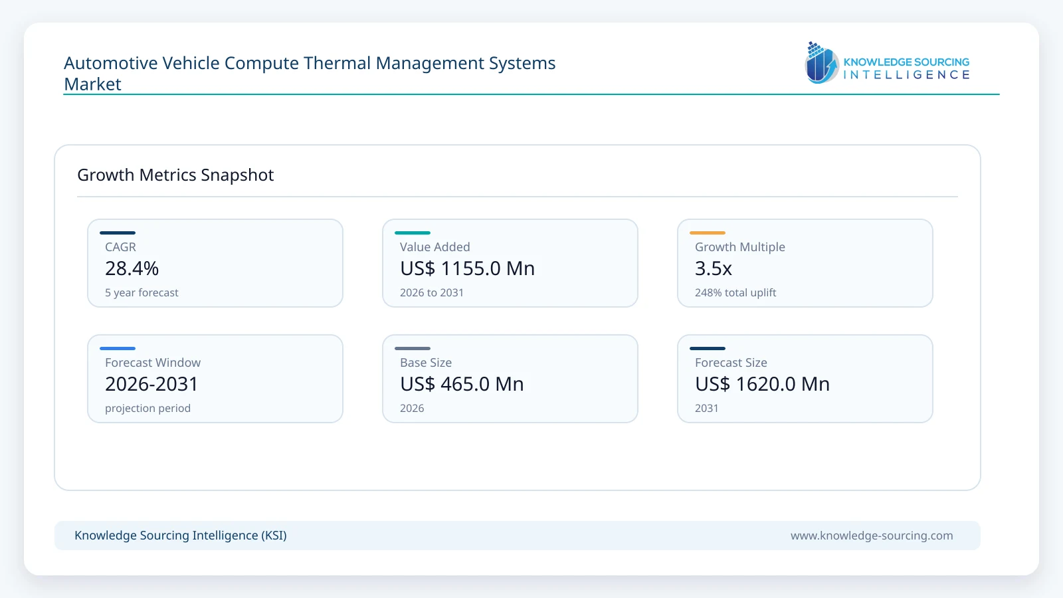Viewport: 1063px width, 598px height.
Task: Select the CAGR label
Action: (x=120, y=247)
